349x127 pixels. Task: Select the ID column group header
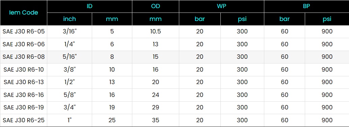(89, 6)
